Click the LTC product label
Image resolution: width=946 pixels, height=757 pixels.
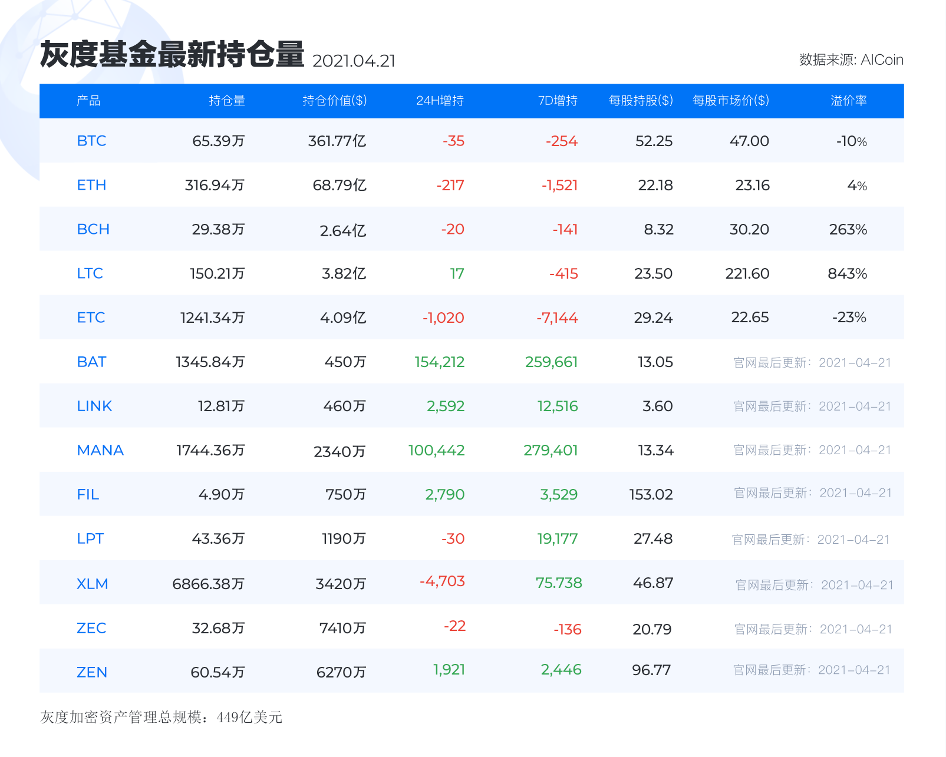point(90,273)
